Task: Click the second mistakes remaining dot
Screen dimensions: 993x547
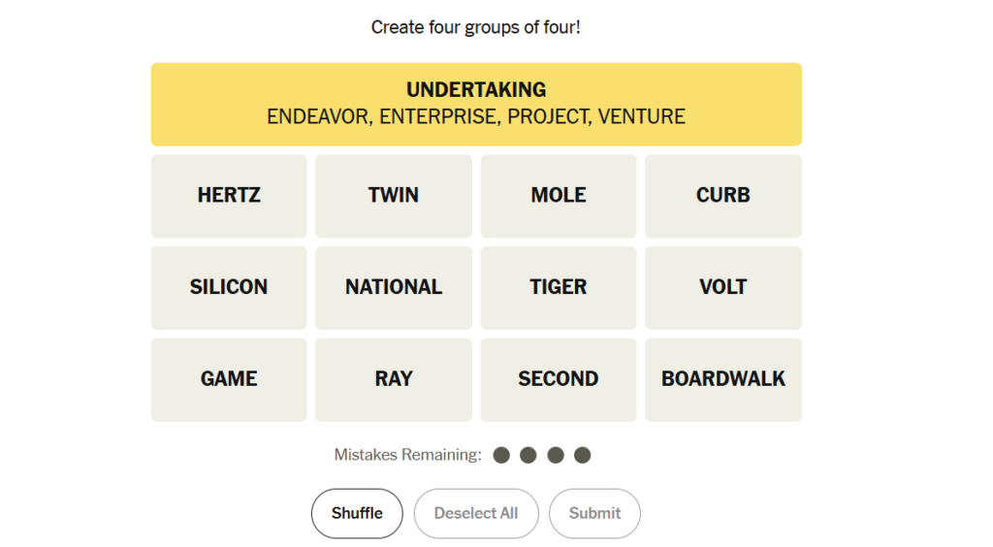Action: [x=529, y=455]
